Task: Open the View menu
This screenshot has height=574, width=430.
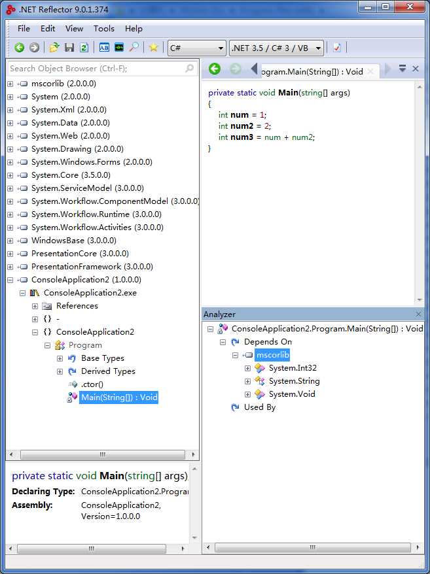Action: (74, 29)
